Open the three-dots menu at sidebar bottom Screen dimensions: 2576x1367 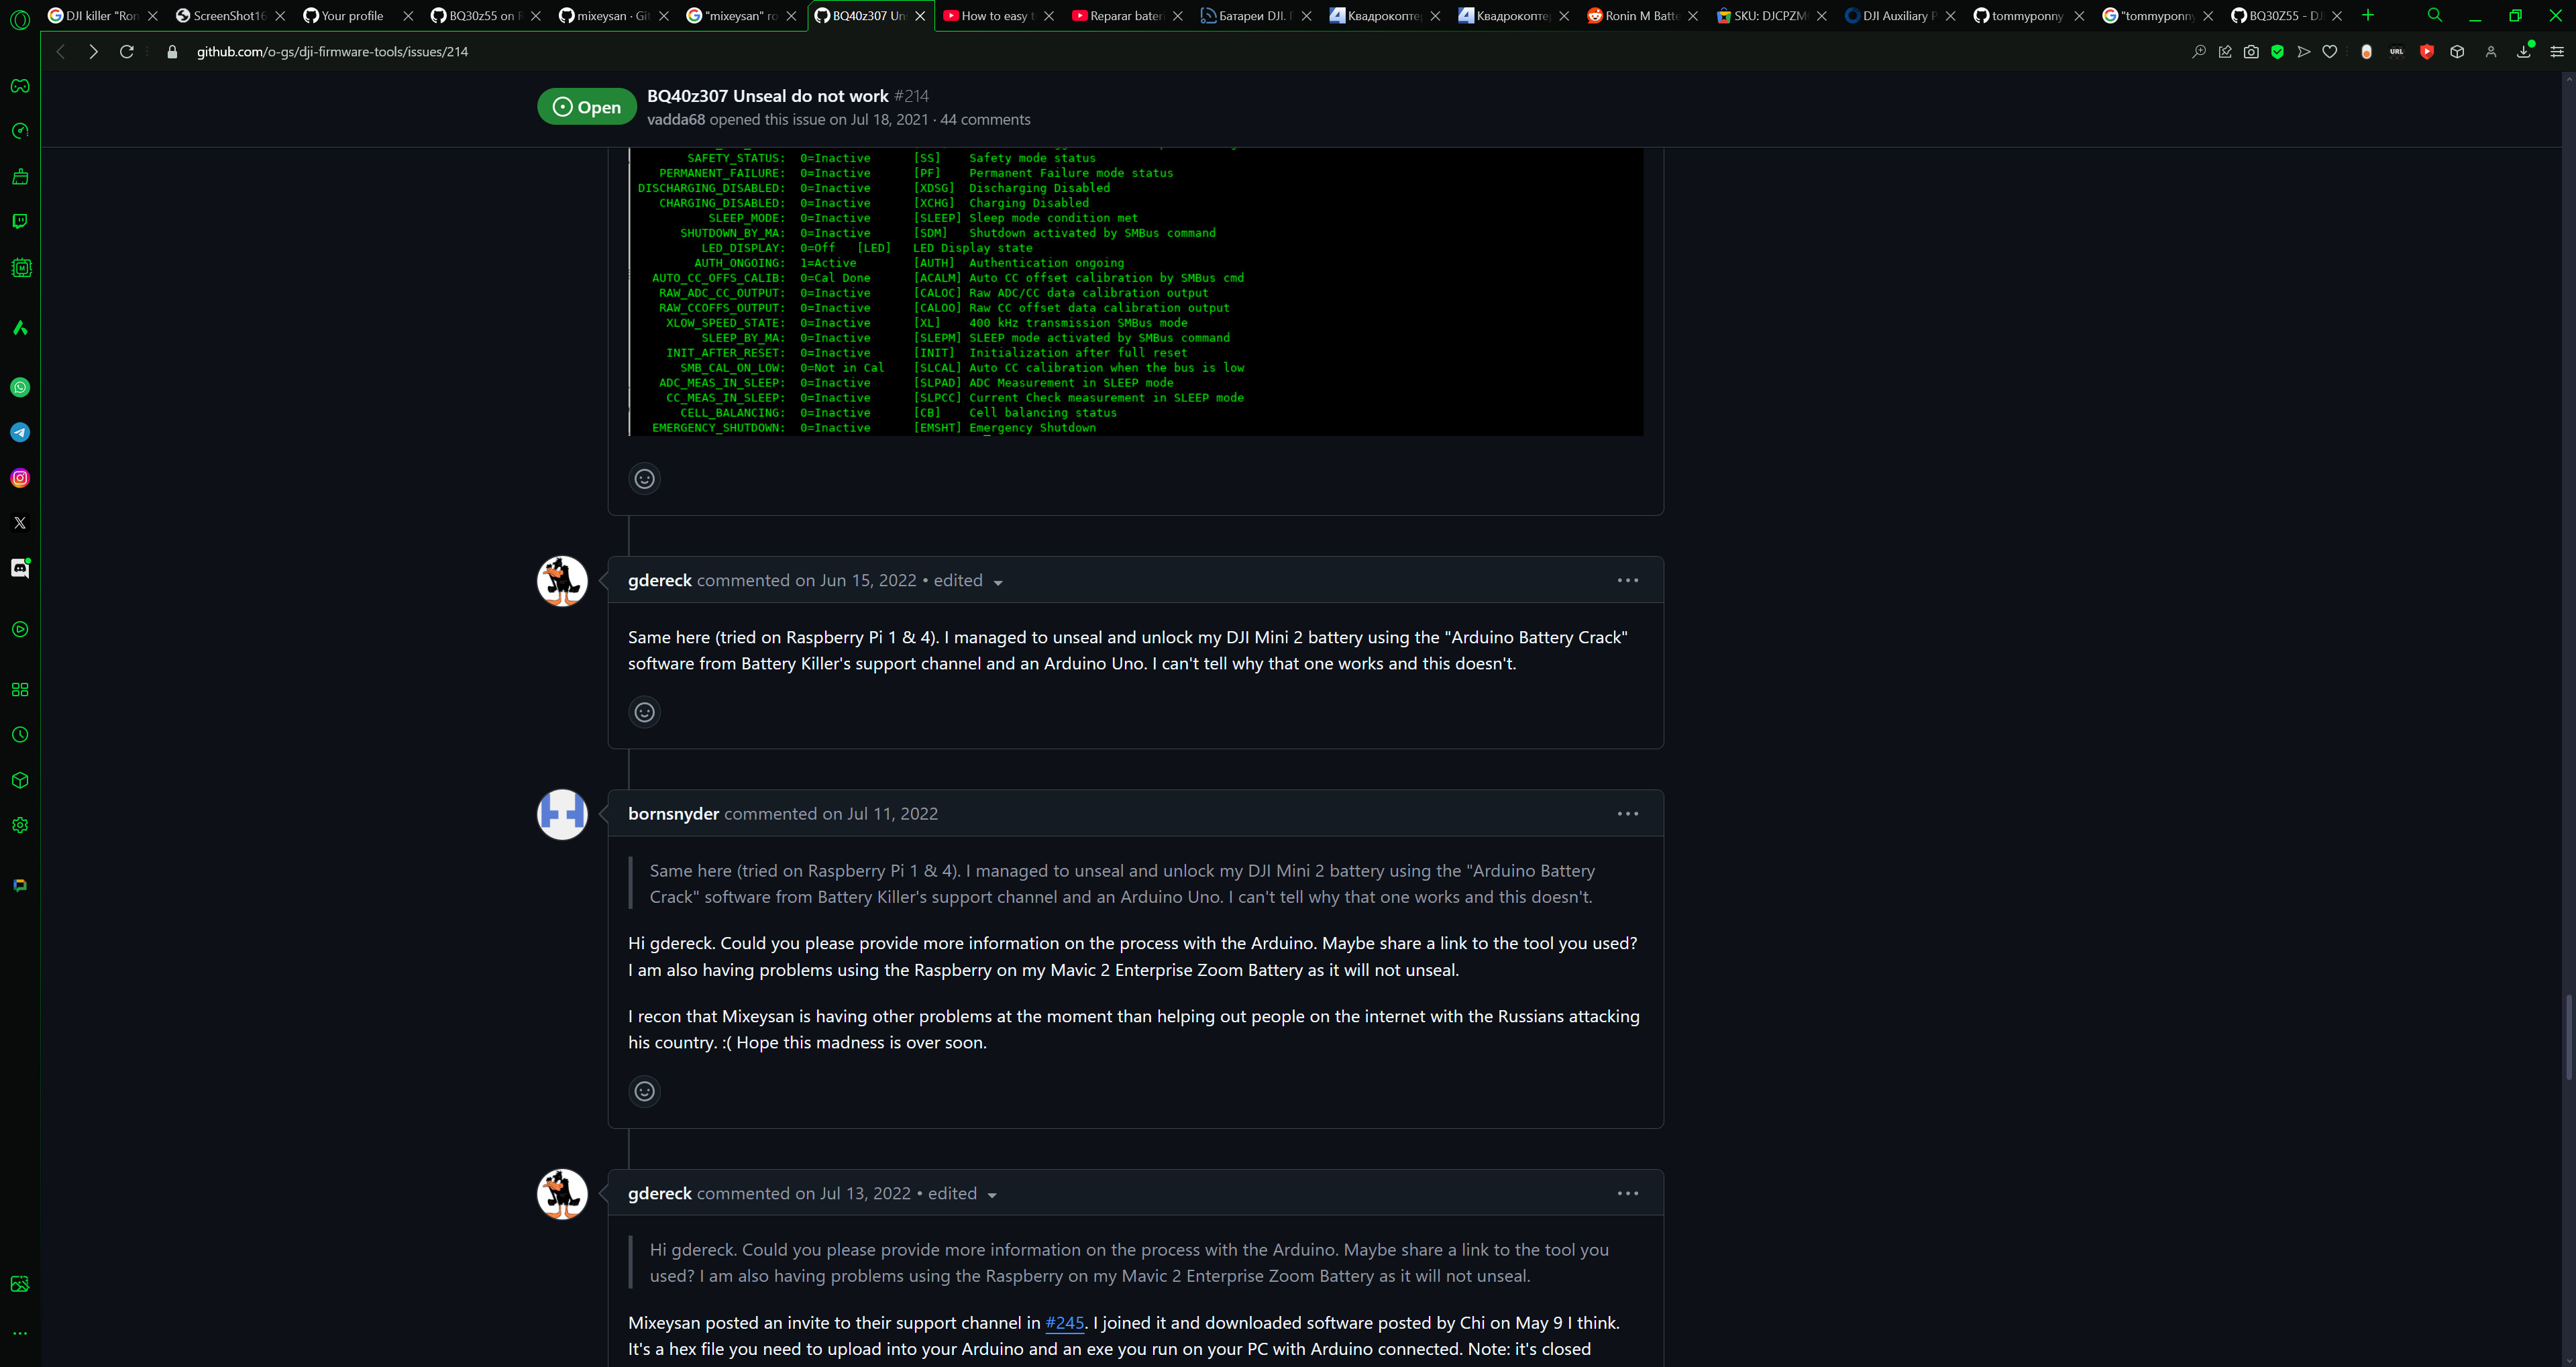[20, 1333]
